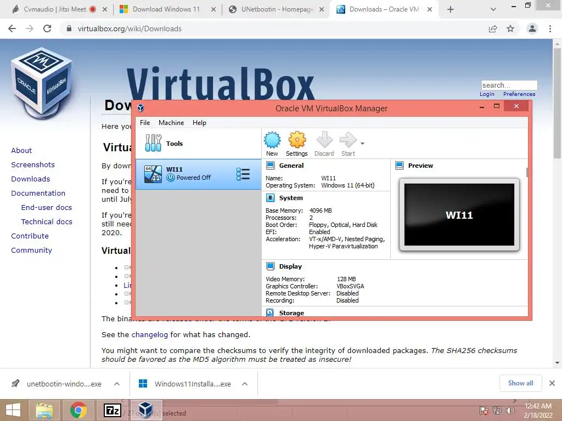
Task: Click the Preview panel icon
Action: pos(400,166)
